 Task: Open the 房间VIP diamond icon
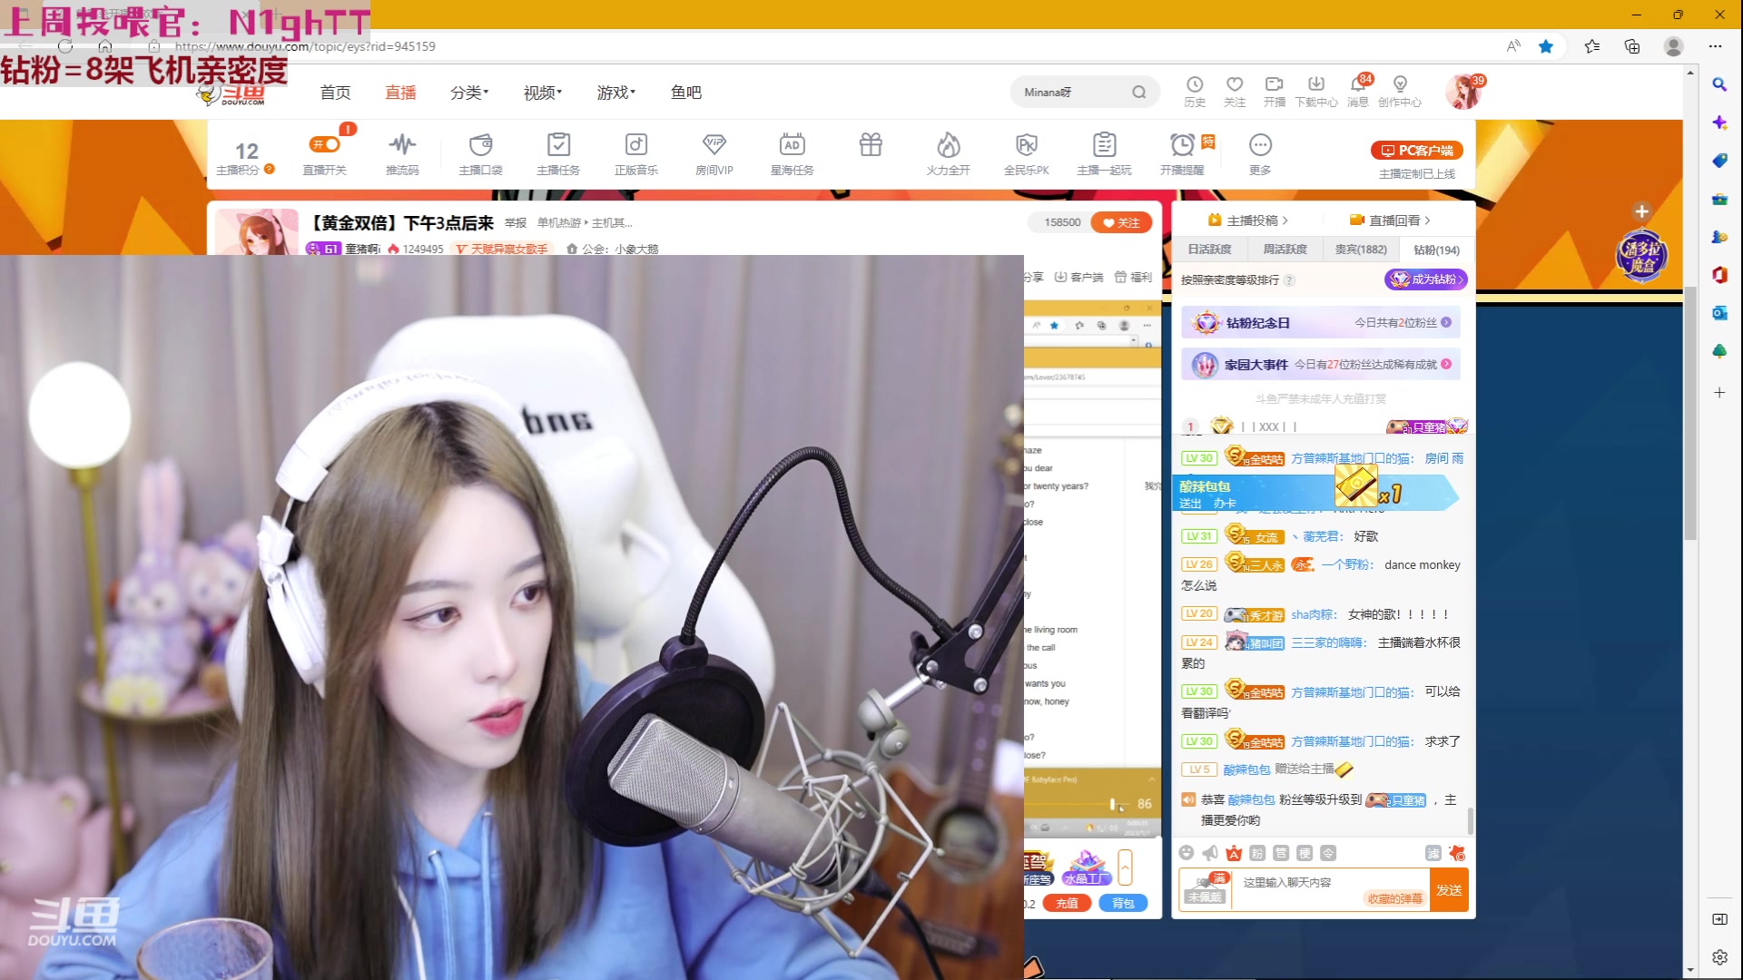pyautogui.click(x=714, y=145)
